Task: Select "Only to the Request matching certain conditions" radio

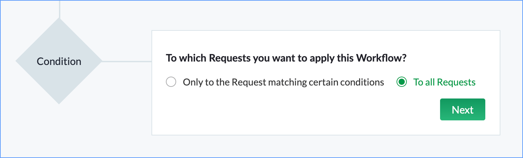Action: pos(171,82)
